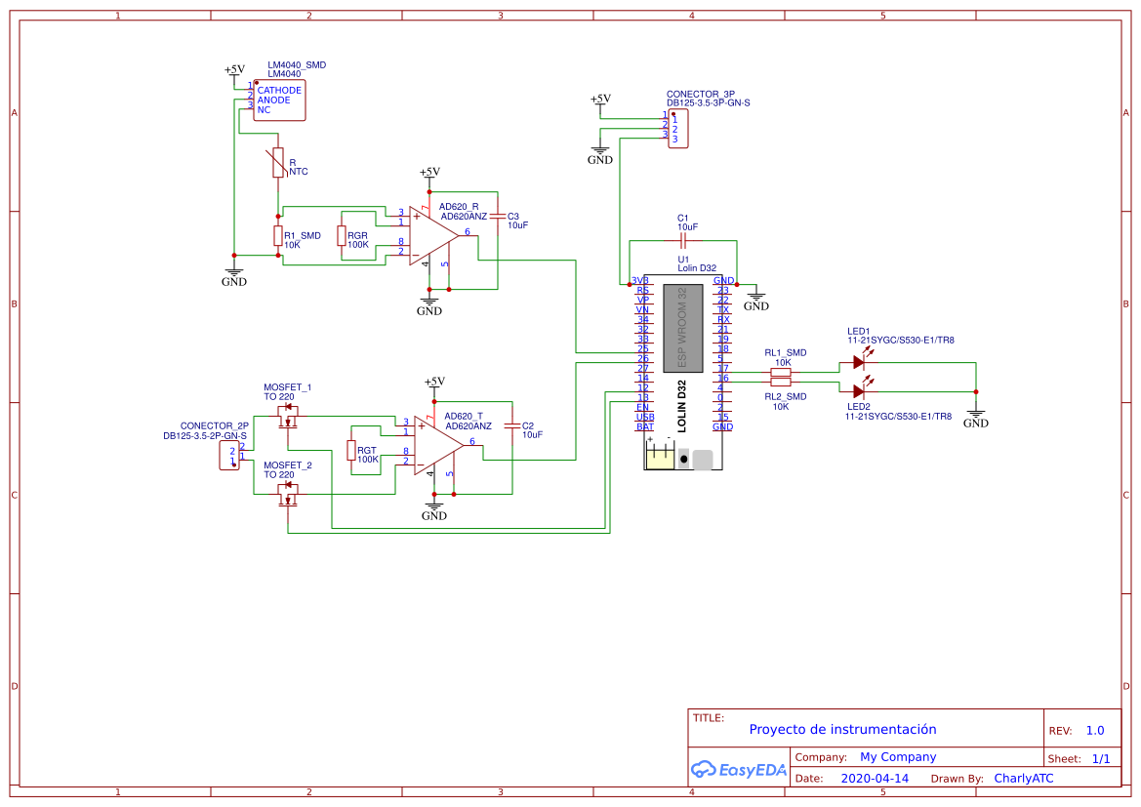The image size is (1141, 807).
Task: Select the RL1_SMD 10K resistor
Action: click(x=781, y=372)
